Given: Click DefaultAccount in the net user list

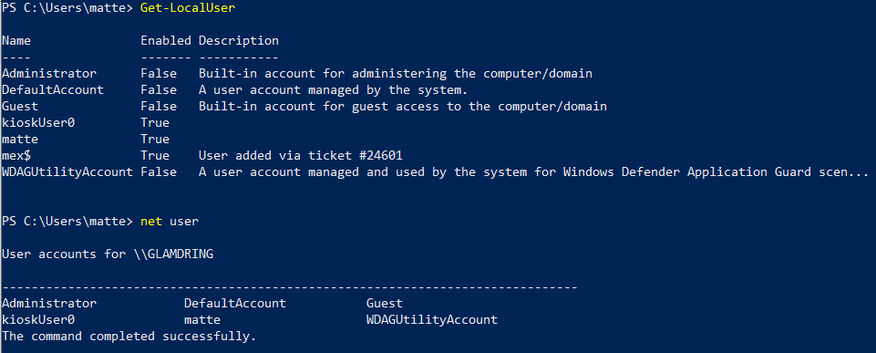Looking at the screenshot, I should (x=235, y=303).
